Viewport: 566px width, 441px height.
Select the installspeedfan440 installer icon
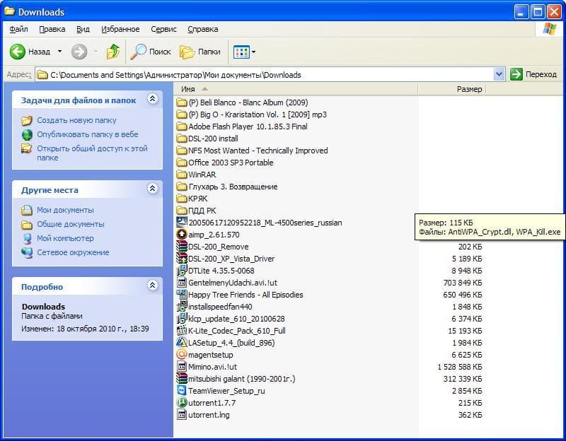182,307
